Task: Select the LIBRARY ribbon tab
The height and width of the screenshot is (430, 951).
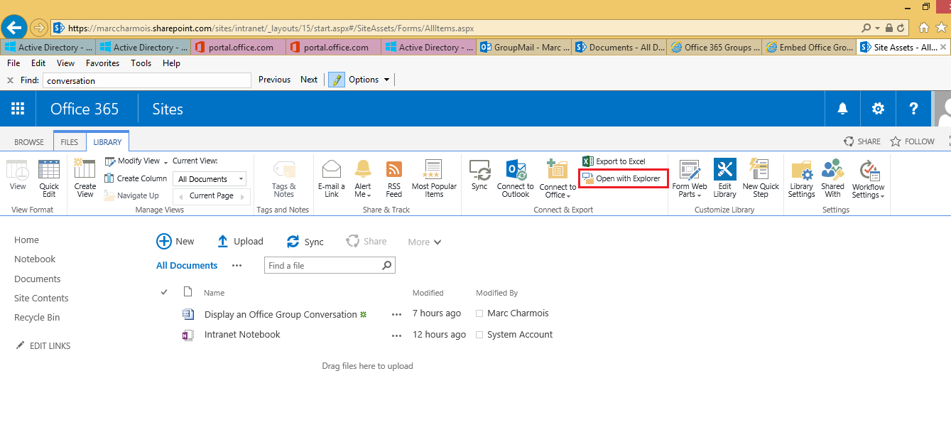Action: point(108,141)
